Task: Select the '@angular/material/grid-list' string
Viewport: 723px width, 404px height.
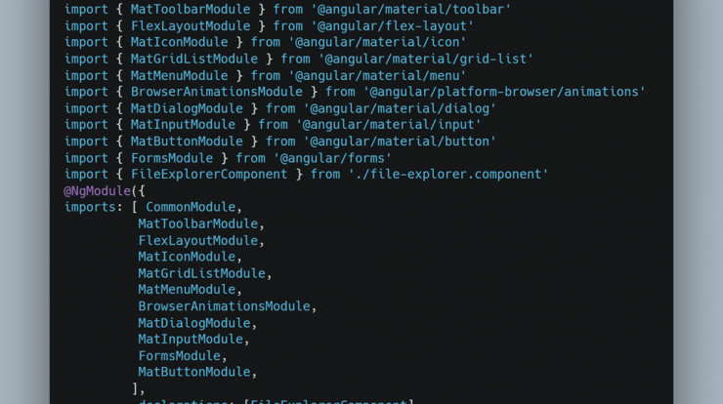Action: (426, 59)
